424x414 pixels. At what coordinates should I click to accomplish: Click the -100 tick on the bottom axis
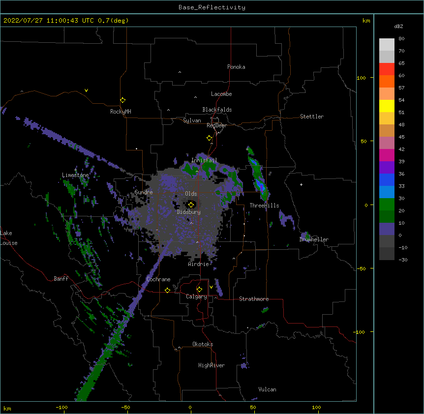pyautogui.click(x=61, y=408)
